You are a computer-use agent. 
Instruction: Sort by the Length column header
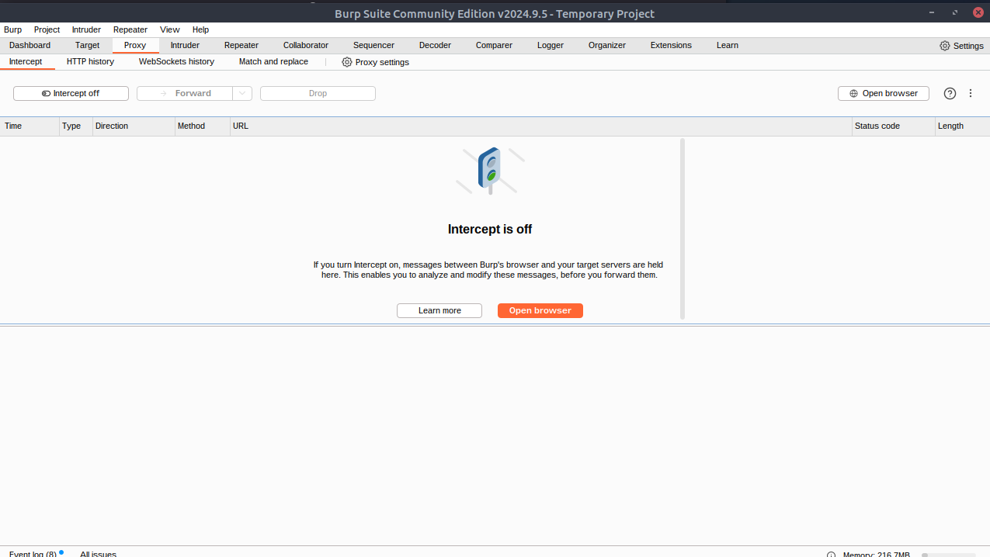963,126
